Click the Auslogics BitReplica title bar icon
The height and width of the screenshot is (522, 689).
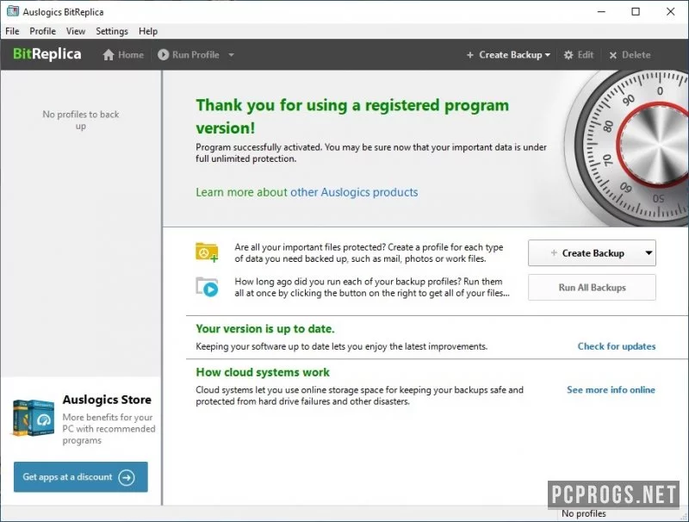[x=13, y=11]
